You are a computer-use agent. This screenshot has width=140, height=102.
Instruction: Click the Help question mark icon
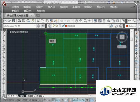click(123, 21)
